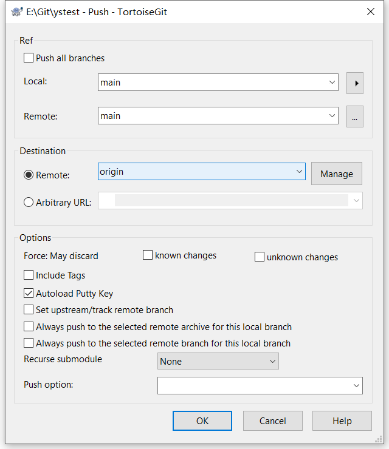This screenshot has height=449, width=389.
Task: Expand the origin remote dropdown
Action: (299, 172)
